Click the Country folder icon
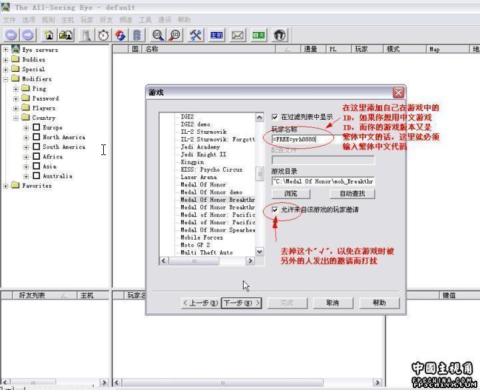The height and width of the screenshot is (390, 480). coord(26,117)
